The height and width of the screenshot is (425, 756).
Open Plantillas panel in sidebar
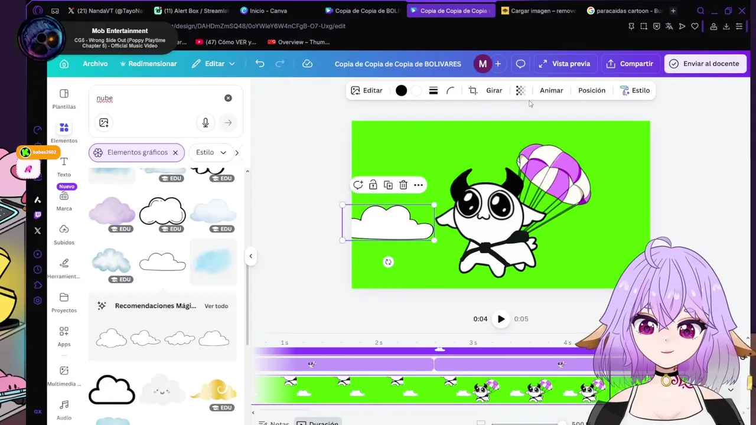(64, 99)
